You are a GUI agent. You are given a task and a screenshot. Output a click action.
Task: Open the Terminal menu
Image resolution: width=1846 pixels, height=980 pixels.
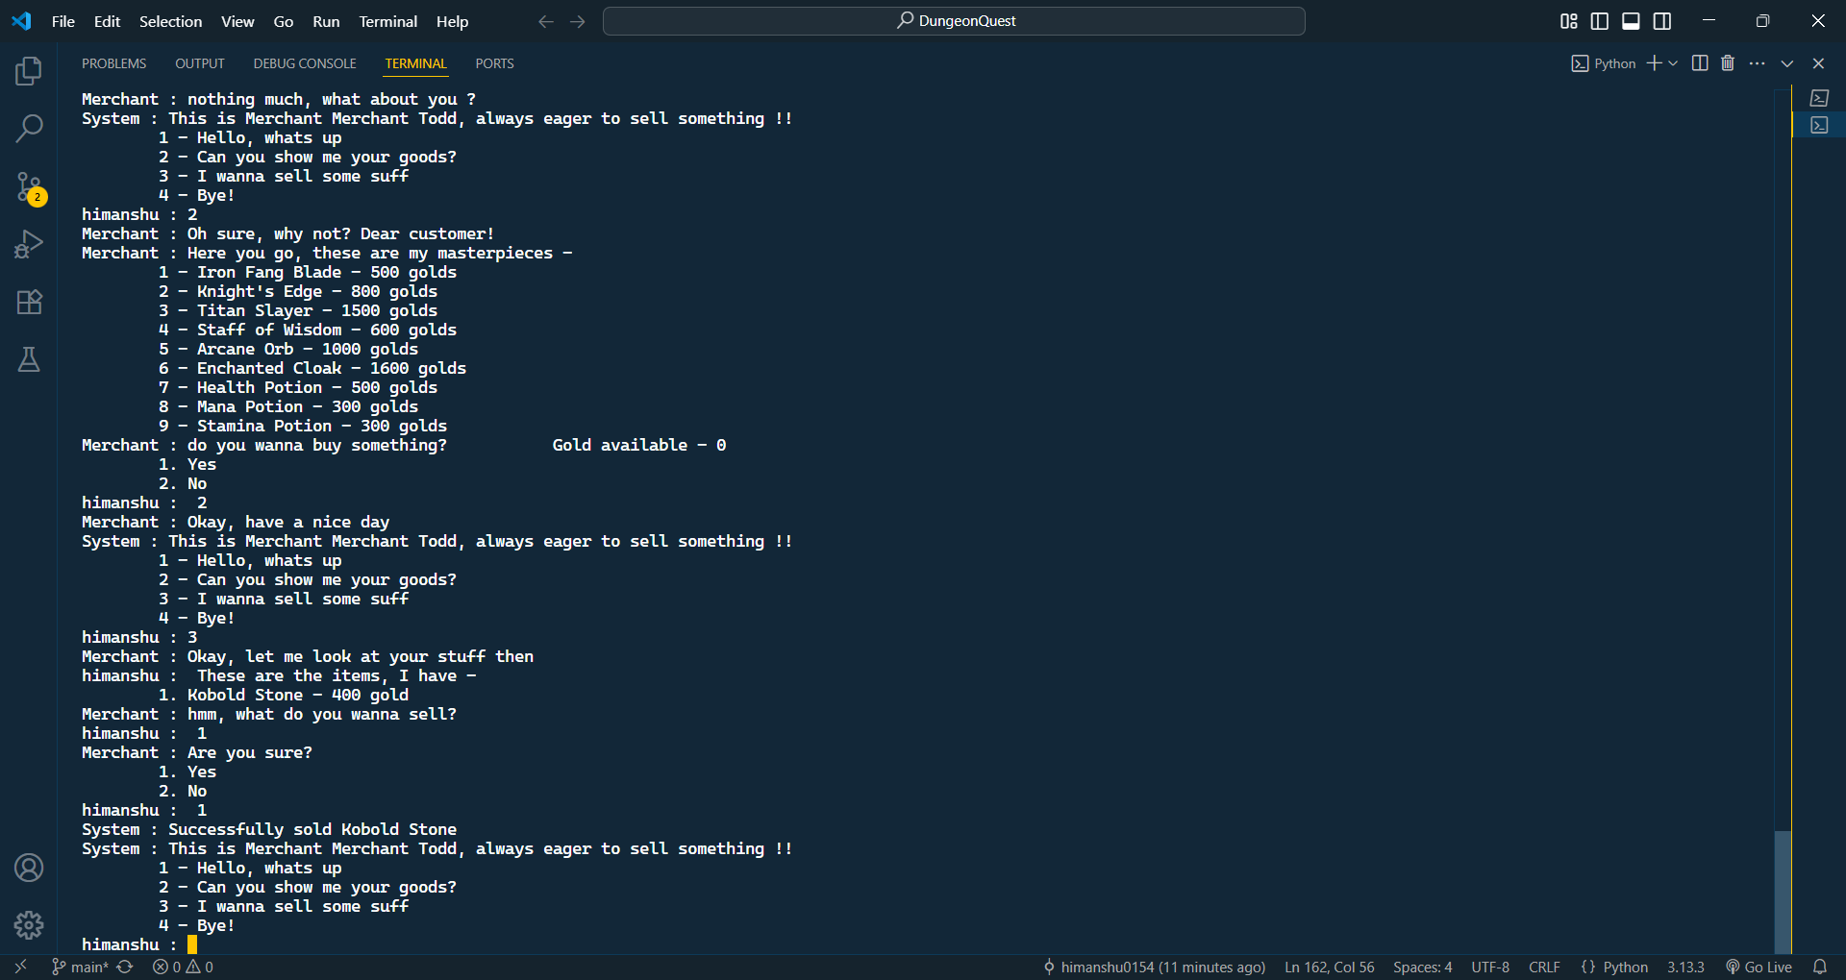[x=387, y=21]
